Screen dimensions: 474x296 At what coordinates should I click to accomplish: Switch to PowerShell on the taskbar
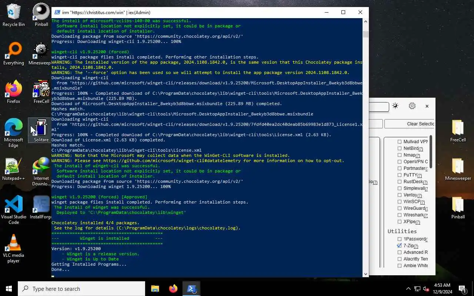point(191,289)
